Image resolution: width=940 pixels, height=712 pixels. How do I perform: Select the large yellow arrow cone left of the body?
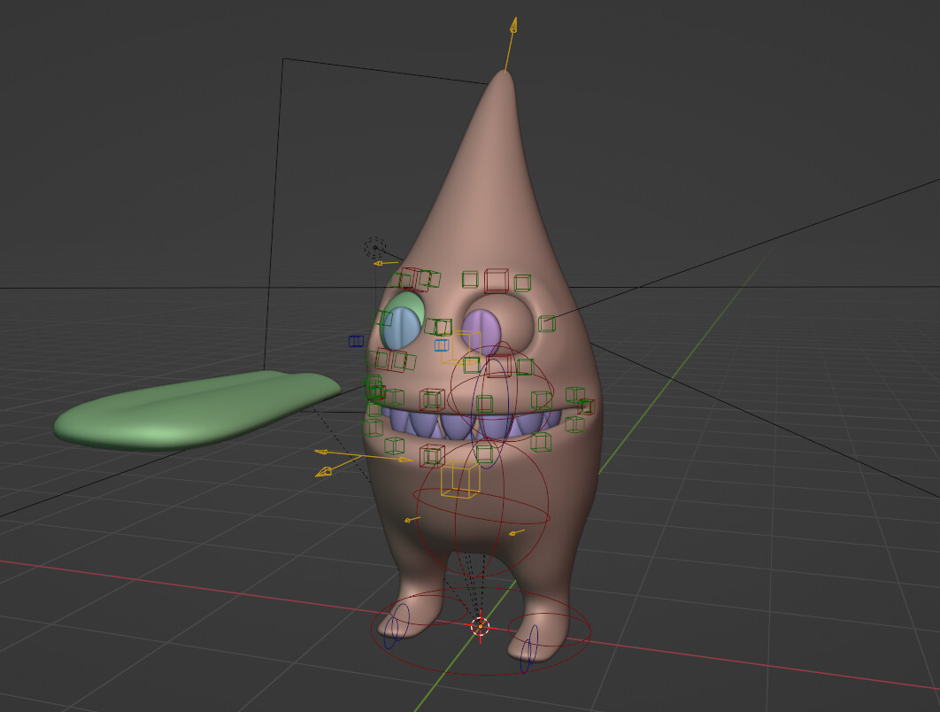[x=323, y=471]
